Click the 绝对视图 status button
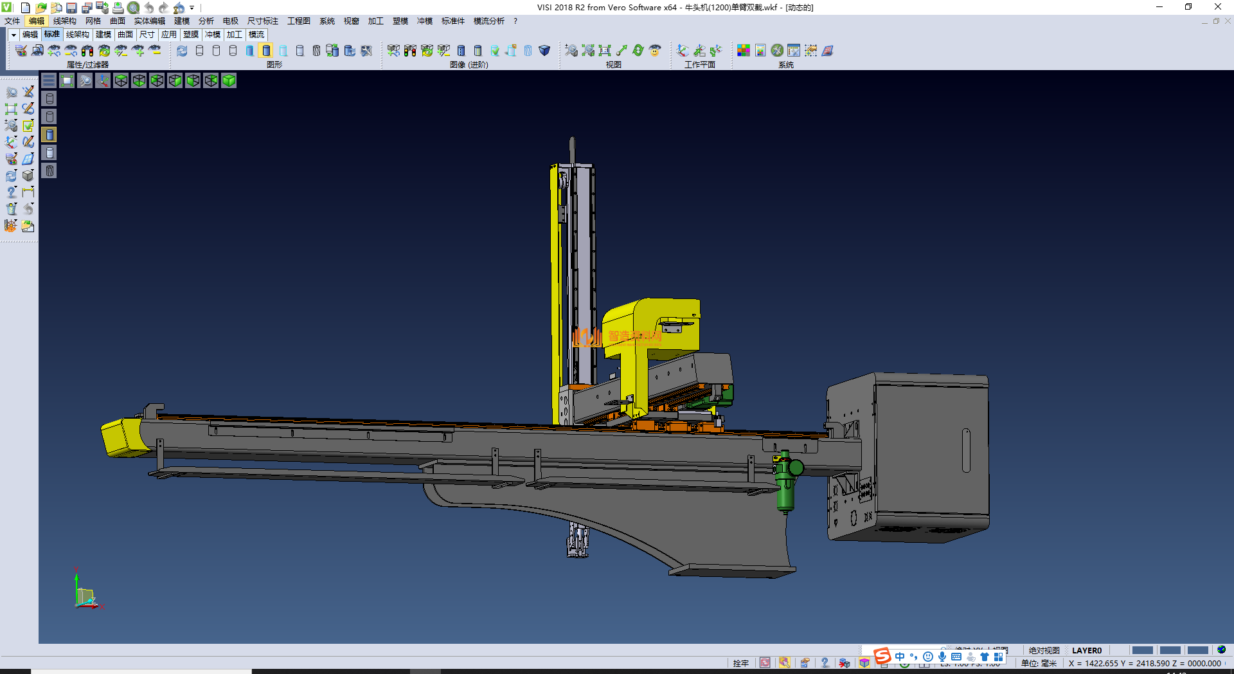The height and width of the screenshot is (674, 1234). (x=1044, y=650)
